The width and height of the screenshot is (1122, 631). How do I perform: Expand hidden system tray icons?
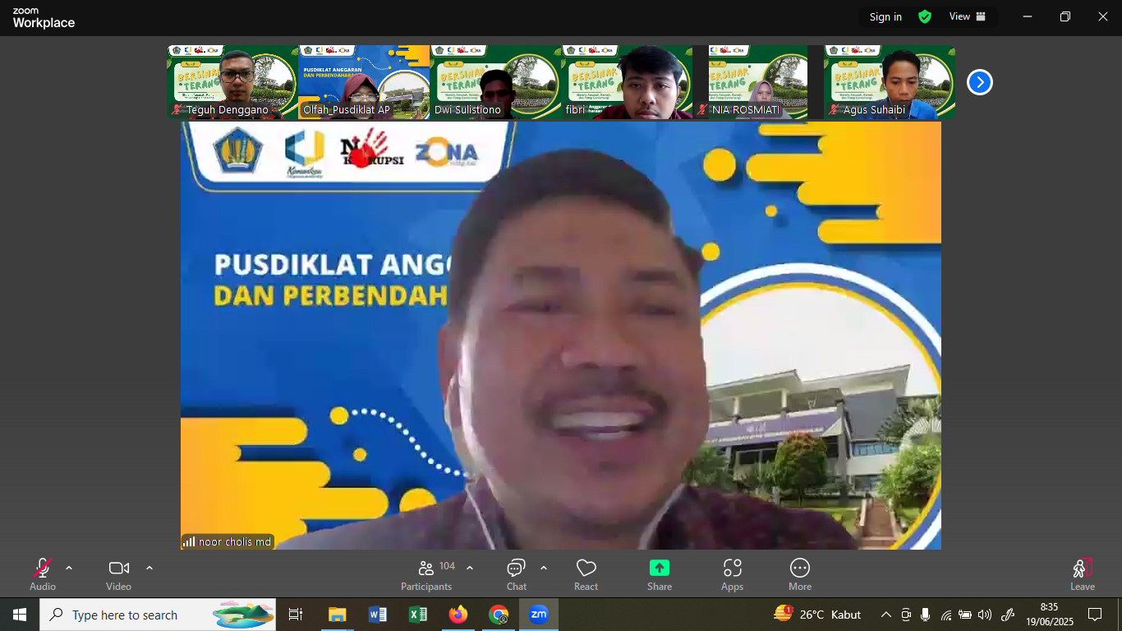(x=885, y=614)
